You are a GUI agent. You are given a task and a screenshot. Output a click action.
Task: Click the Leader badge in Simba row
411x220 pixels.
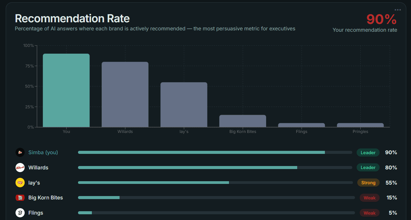368,153
